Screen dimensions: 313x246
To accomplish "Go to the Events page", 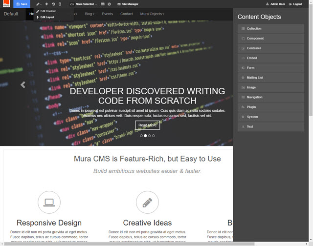I will pos(108,14).
